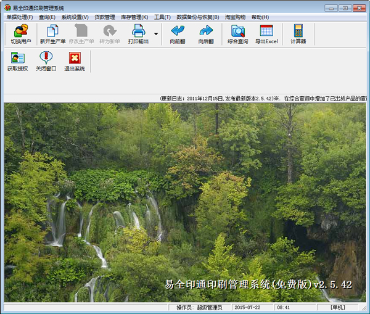
Task: Maximize the 易全印通 window
Action: tap(345, 8)
